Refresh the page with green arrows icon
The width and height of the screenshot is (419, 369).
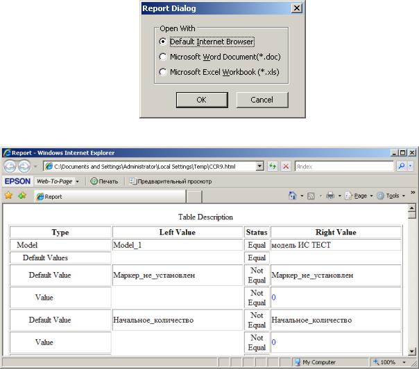273,166
